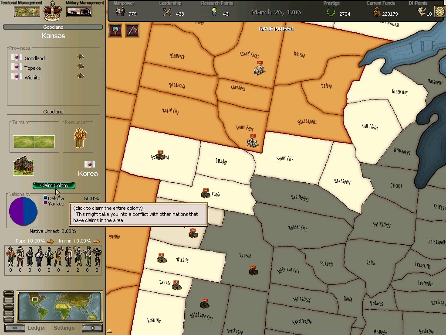The width and height of the screenshot is (446, 335).
Task: Click the Pop growth arrow
Action: click(51, 242)
